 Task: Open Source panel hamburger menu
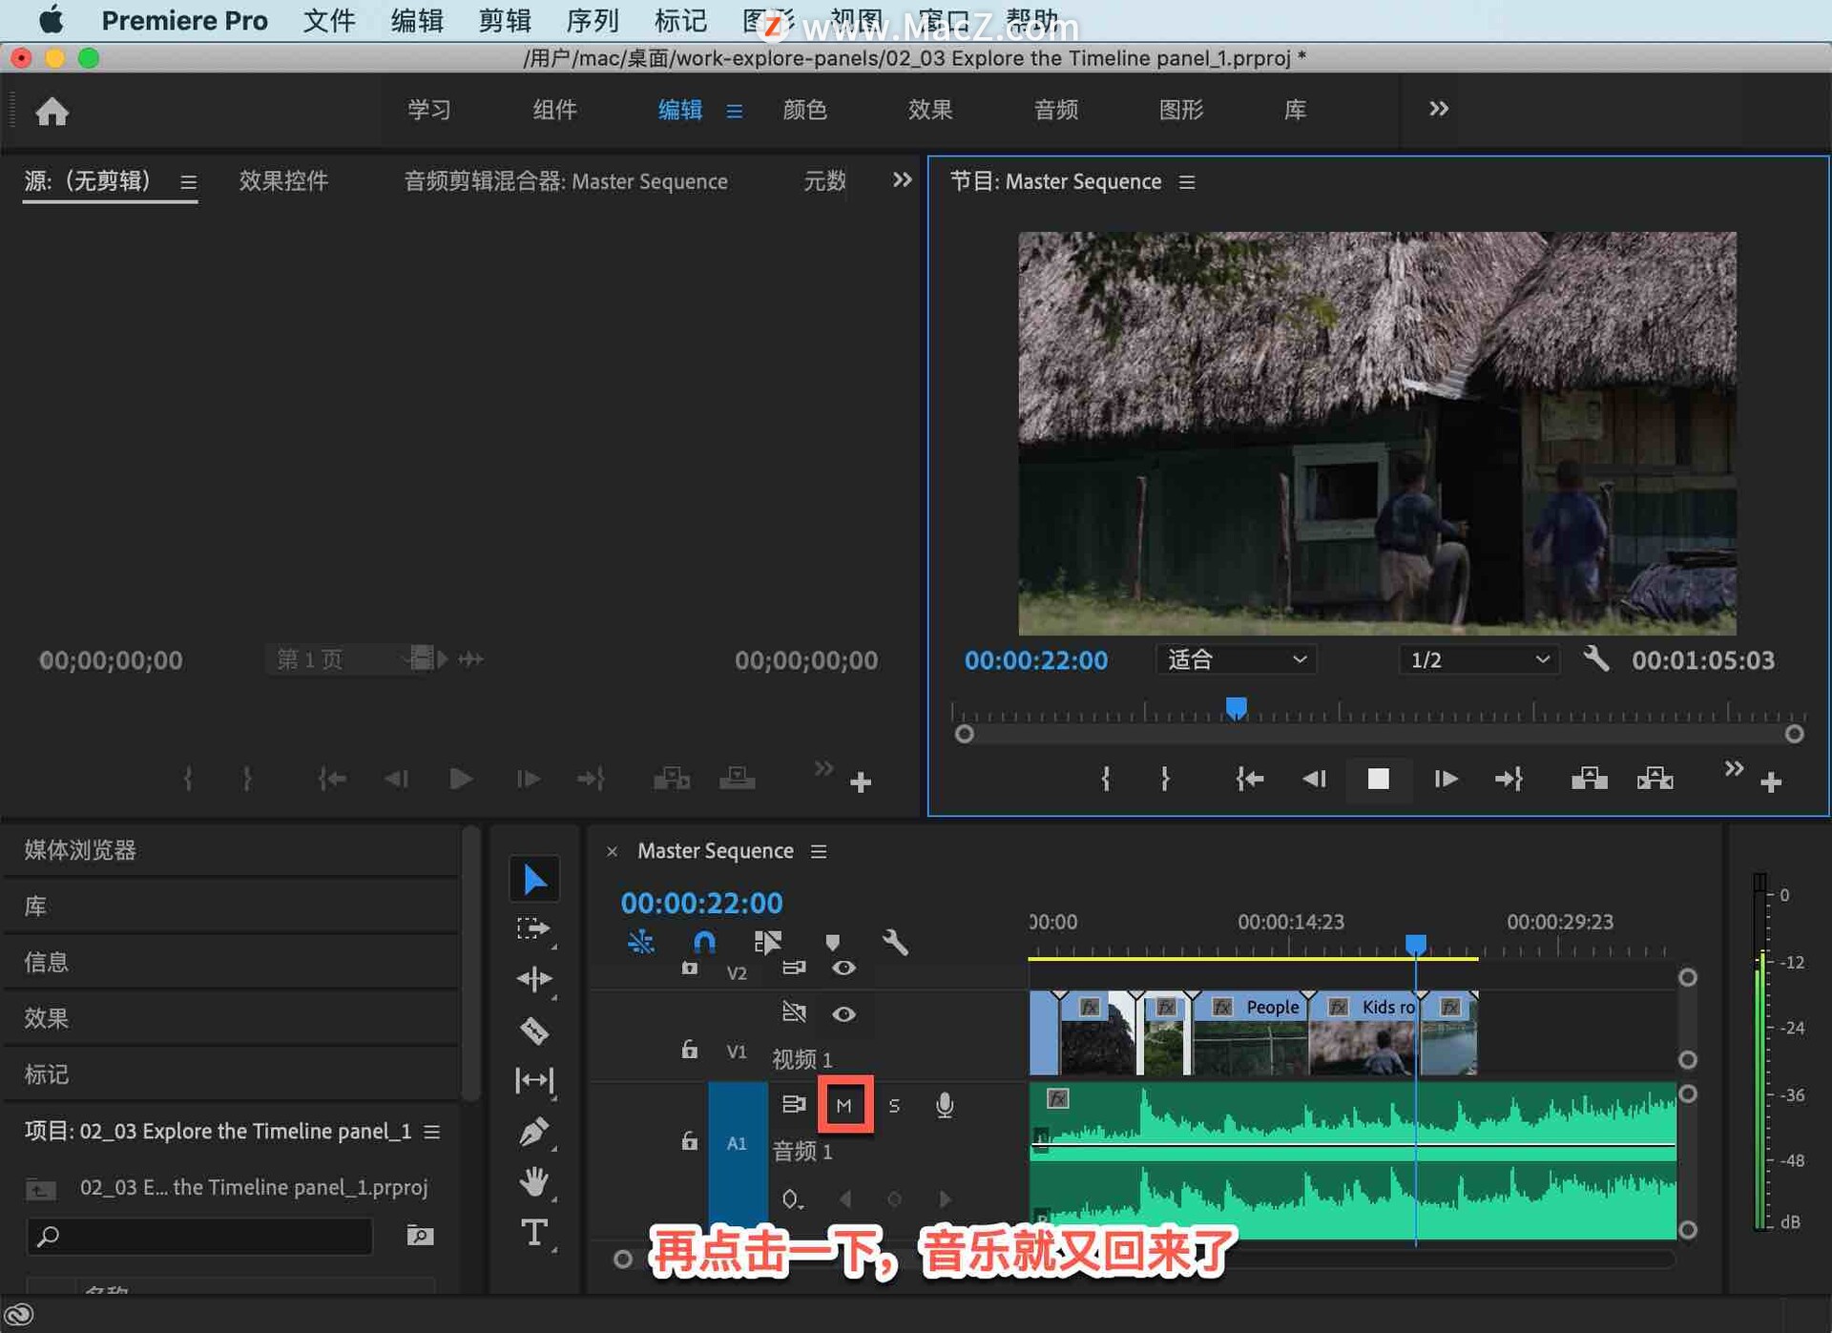click(x=189, y=181)
